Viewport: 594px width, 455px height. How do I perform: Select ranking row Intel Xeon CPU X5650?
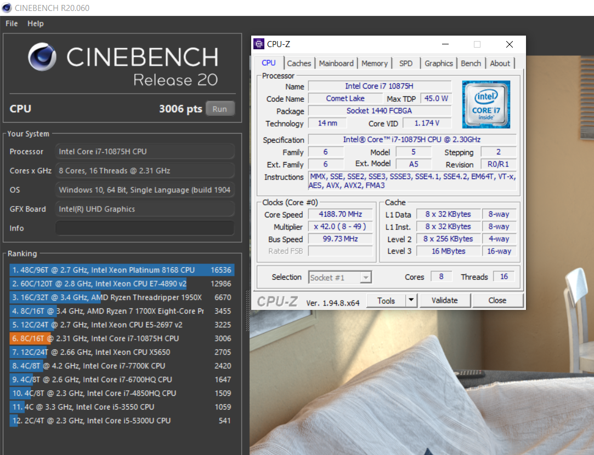[122, 352]
